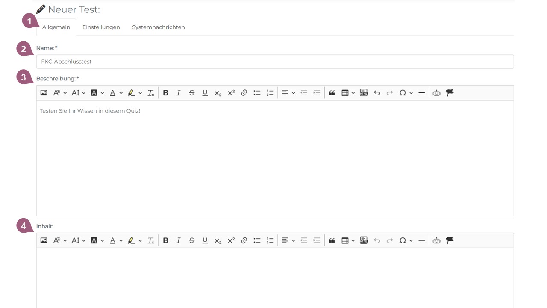Click the Name input field containing FKC-Abschlusstest

(274, 62)
